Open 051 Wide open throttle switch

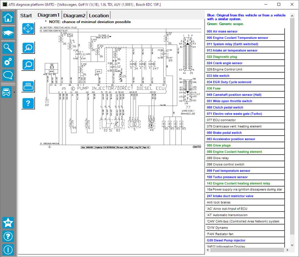(245, 101)
